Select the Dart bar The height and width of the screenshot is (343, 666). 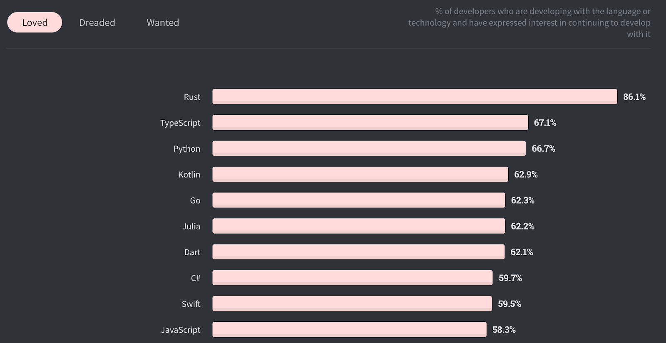click(358, 252)
